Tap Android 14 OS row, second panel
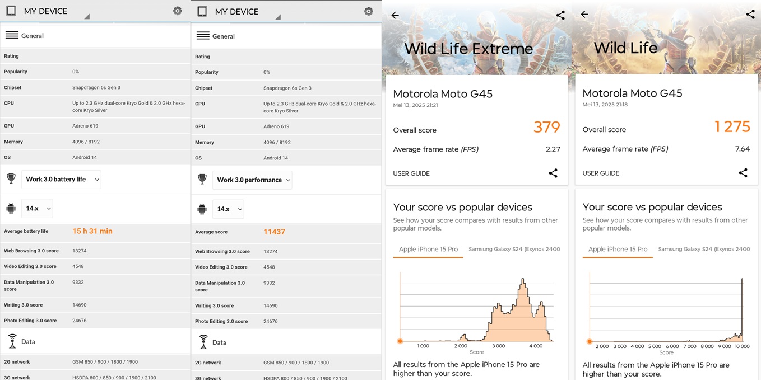The height and width of the screenshot is (381, 761). click(x=286, y=158)
